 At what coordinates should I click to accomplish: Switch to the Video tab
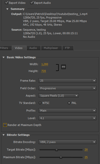[x=19, y=48]
